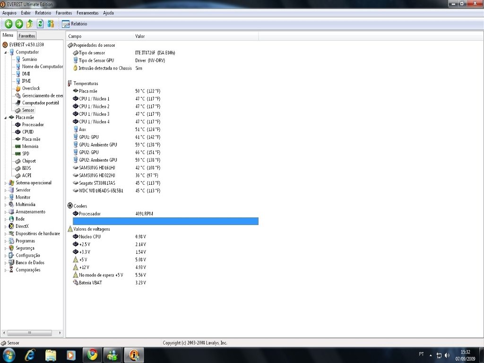Click the Comparações hourglass icon
The width and height of the screenshot is (484, 363).
(x=11, y=270)
